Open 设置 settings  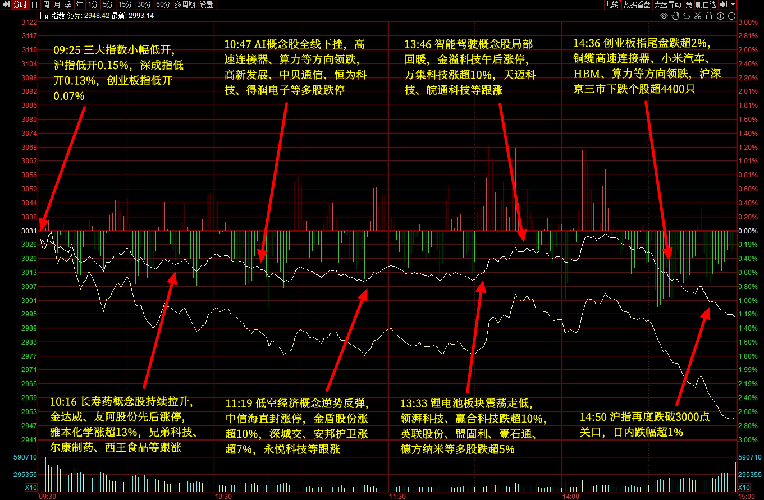point(207,4)
